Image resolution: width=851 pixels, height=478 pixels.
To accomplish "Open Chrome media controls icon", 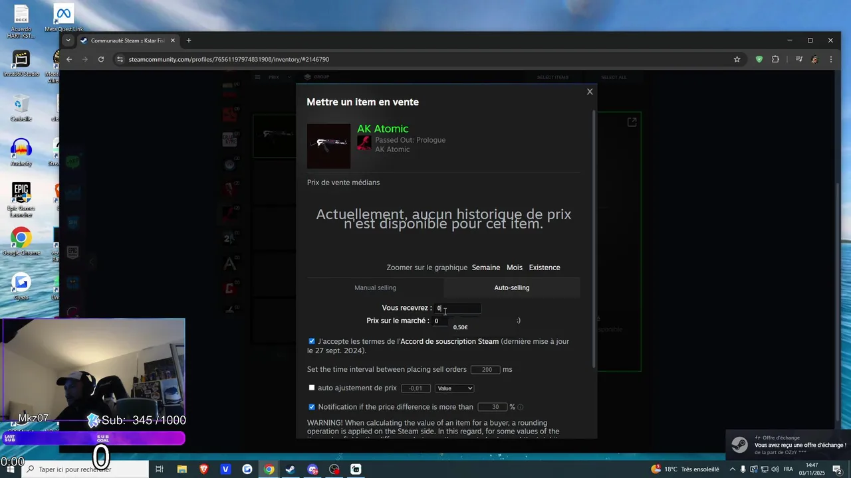I will tap(799, 59).
